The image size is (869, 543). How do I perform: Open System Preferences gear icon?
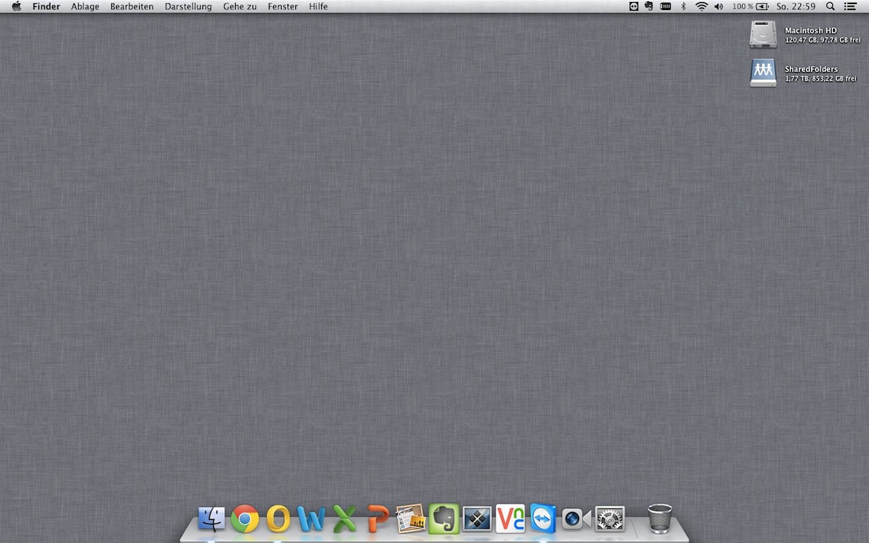click(x=610, y=519)
